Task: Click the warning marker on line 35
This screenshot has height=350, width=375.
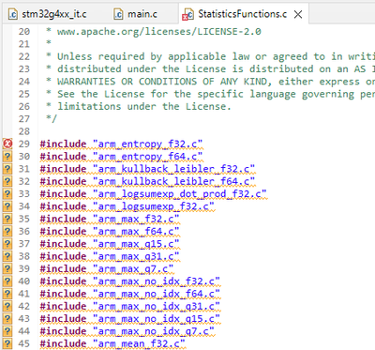Action: [x=7, y=219]
